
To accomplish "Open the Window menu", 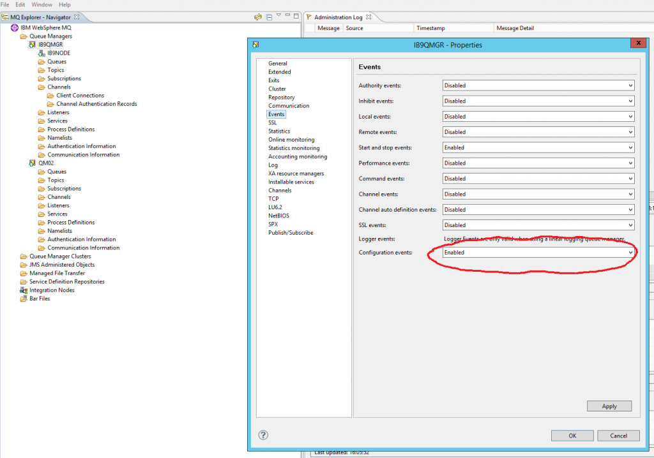I will [x=42, y=4].
